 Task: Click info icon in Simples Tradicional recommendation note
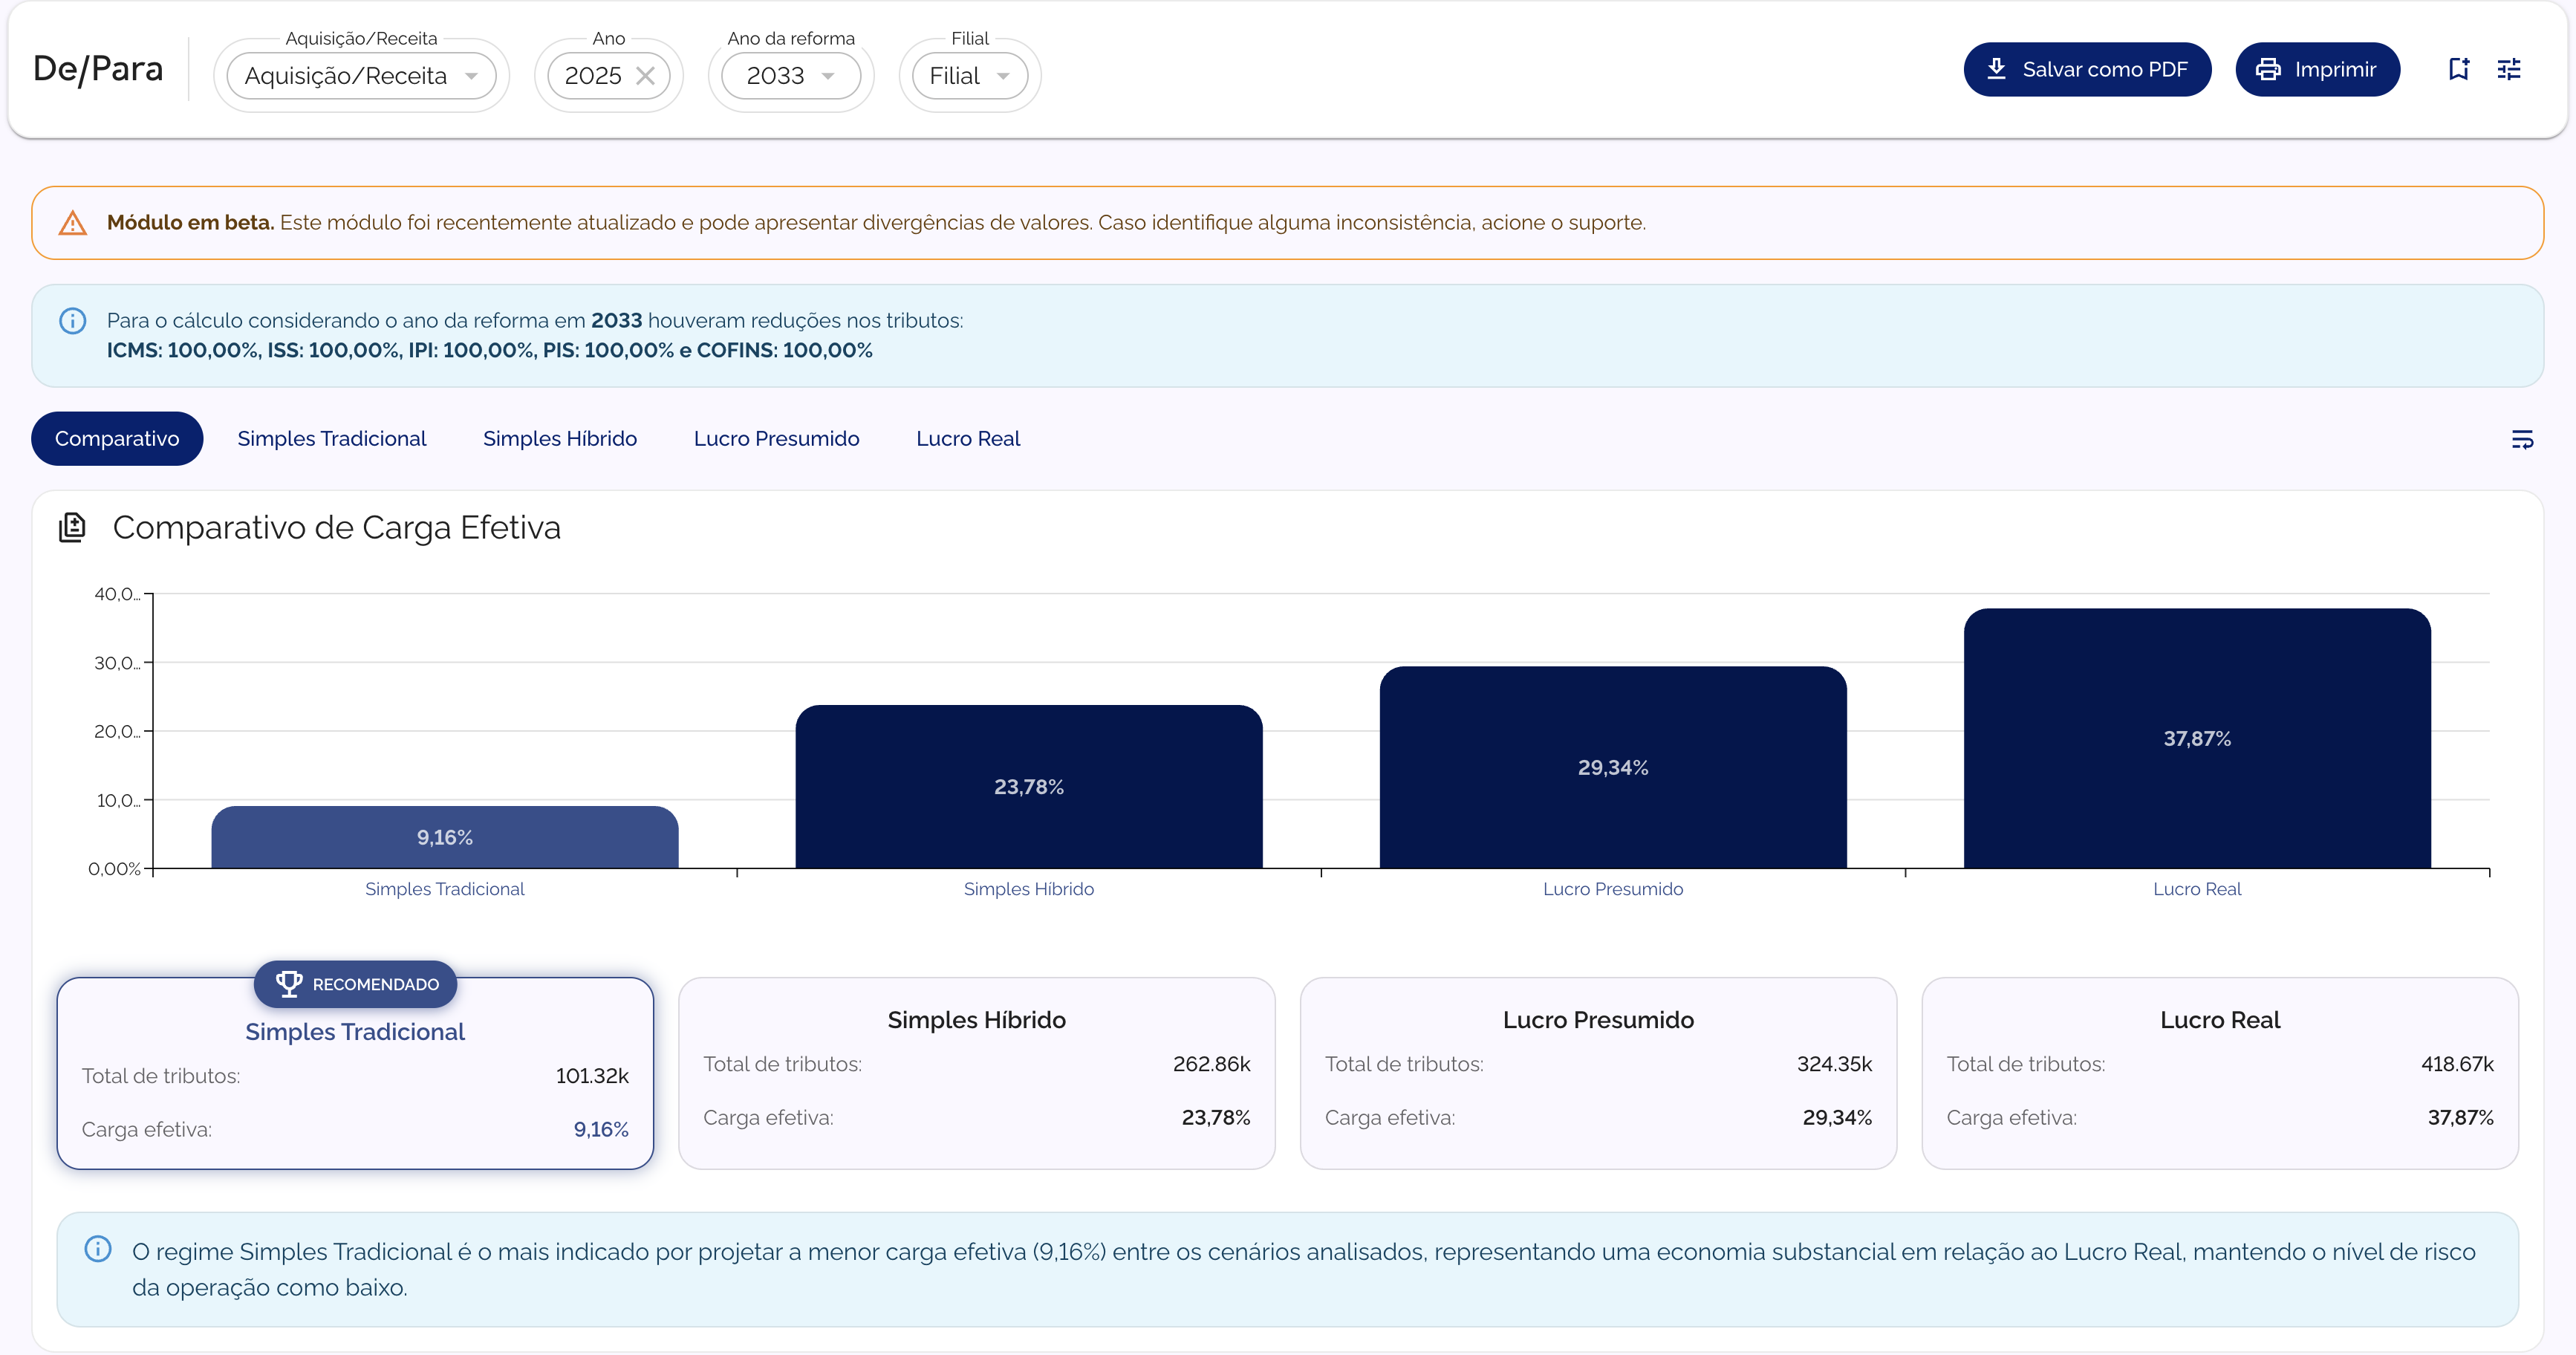point(98,1248)
